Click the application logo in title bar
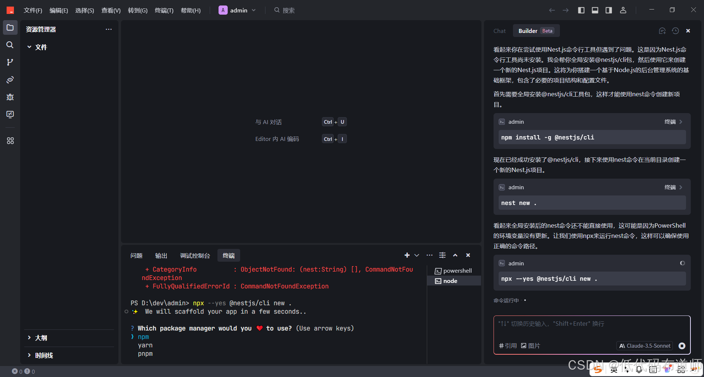This screenshot has width=704, height=377. 10,10
